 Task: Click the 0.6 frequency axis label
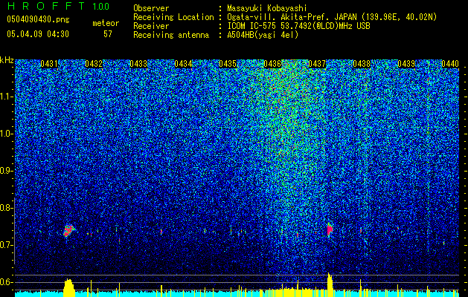(6, 282)
